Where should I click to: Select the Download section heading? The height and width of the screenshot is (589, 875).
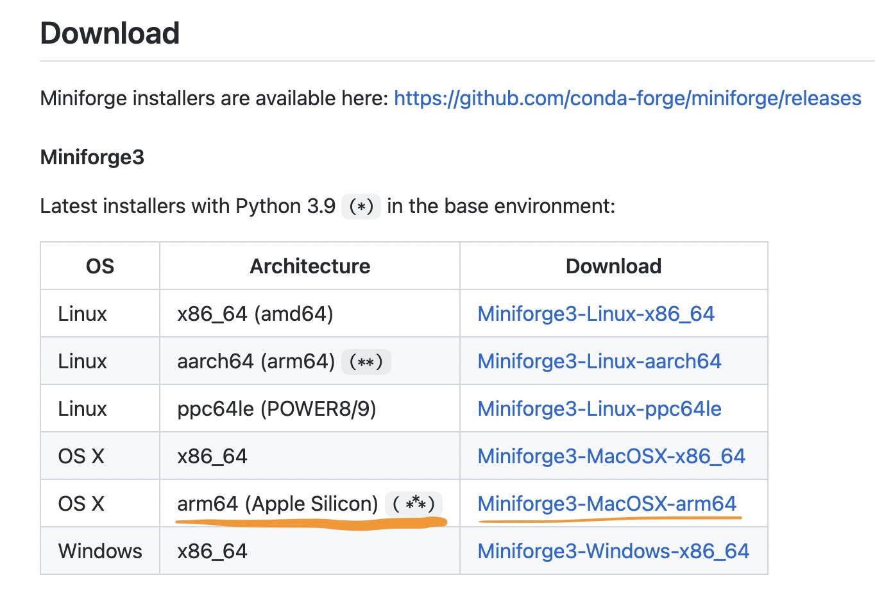109,33
